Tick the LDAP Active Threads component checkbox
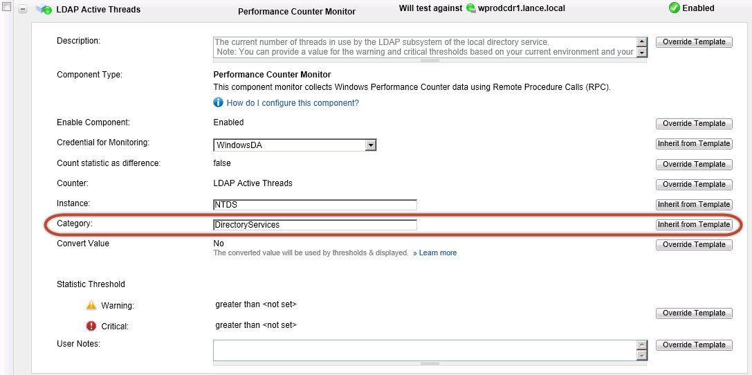The height and width of the screenshot is (375, 752). tap(8, 6)
